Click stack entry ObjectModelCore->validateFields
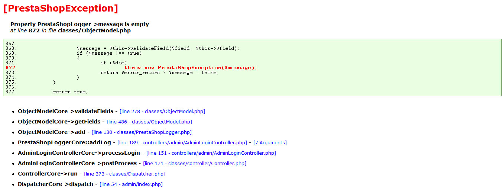This screenshot has width=503, height=193. tap(66, 111)
